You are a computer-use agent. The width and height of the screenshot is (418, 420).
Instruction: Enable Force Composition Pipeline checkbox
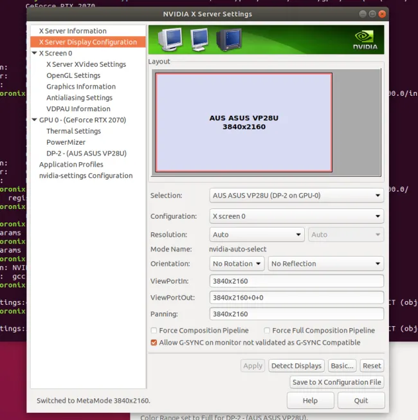[154, 331]
